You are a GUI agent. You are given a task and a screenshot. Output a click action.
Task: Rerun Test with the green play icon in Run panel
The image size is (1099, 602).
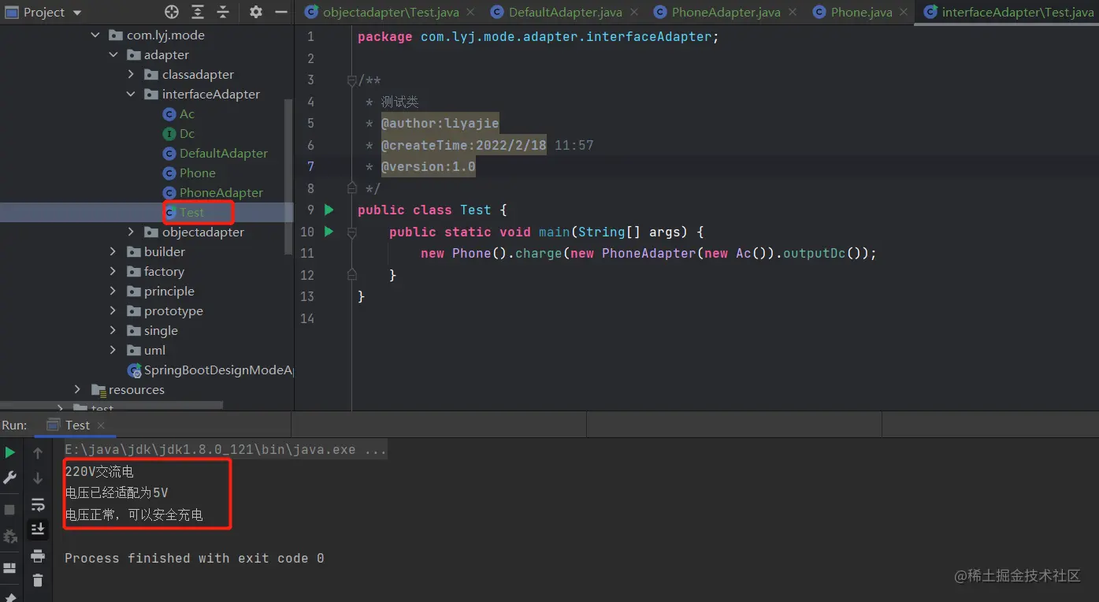[x=9, y=452]
